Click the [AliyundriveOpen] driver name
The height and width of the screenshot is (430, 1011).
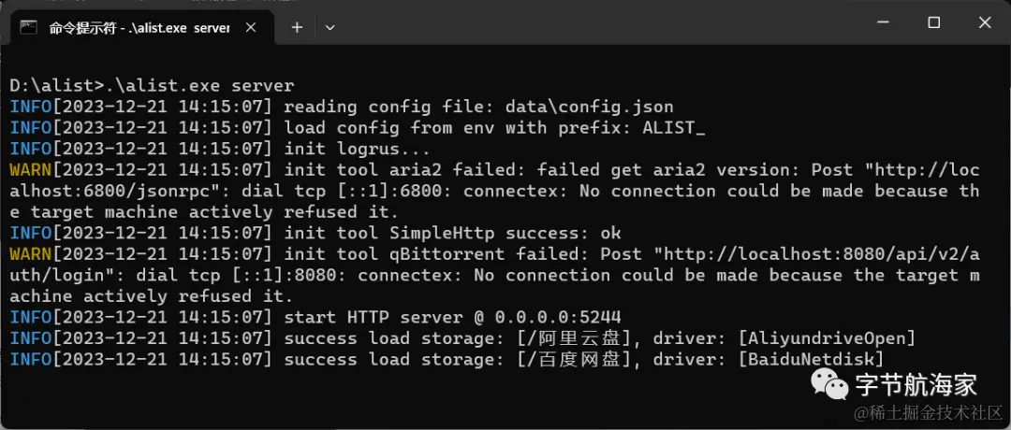coord(827,338)
